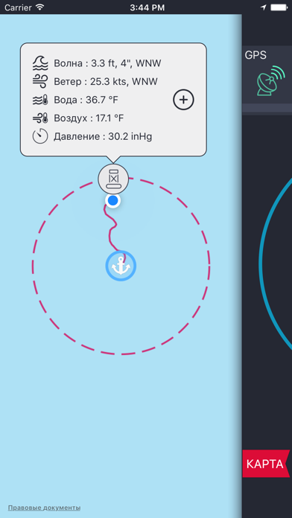The width and height of the screenshot is (292, 518).
Task: Tap the Вода : 36.7 °F reading
Action: [86, 100]
